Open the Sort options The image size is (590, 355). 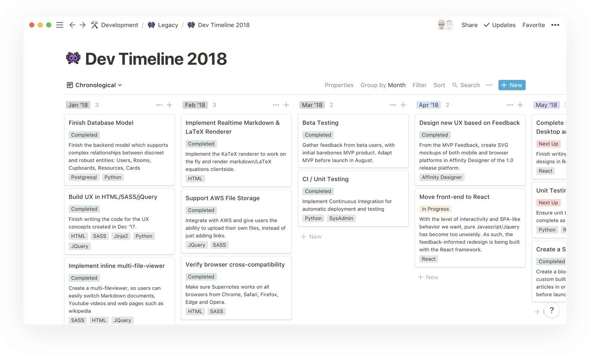(x=439, y=85)
